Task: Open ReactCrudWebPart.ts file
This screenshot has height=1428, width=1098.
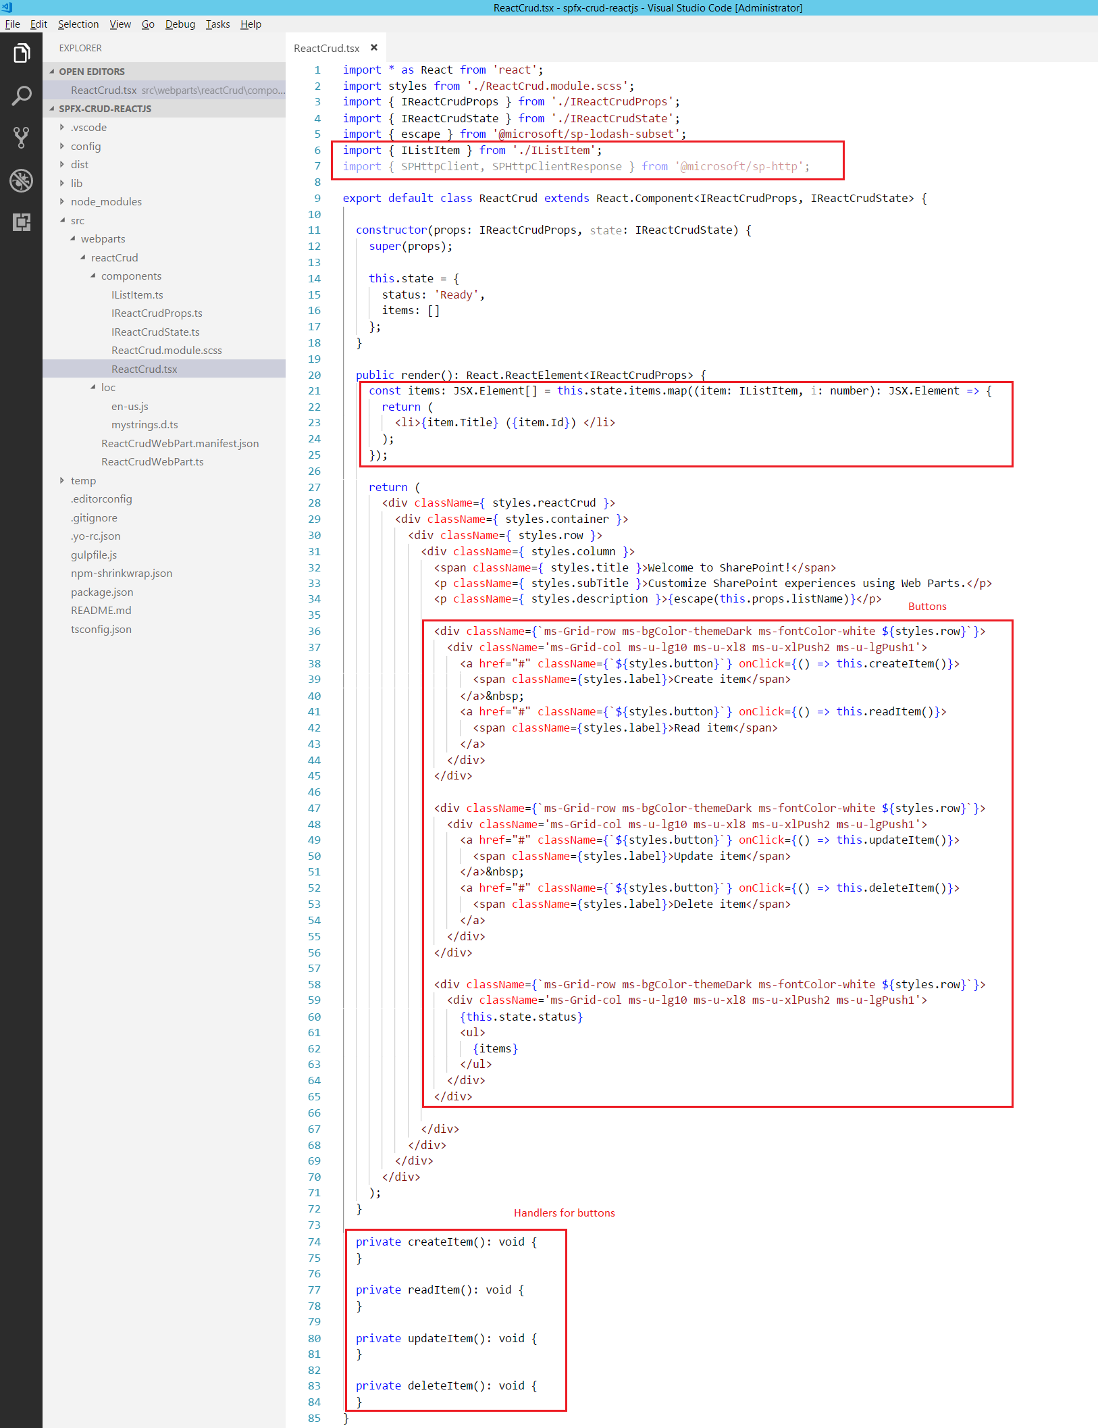Action: [152, 462]
